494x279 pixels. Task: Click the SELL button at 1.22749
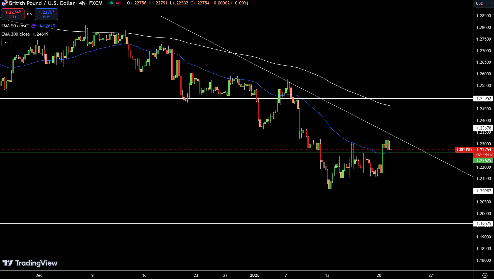click(x=13, y=14)
